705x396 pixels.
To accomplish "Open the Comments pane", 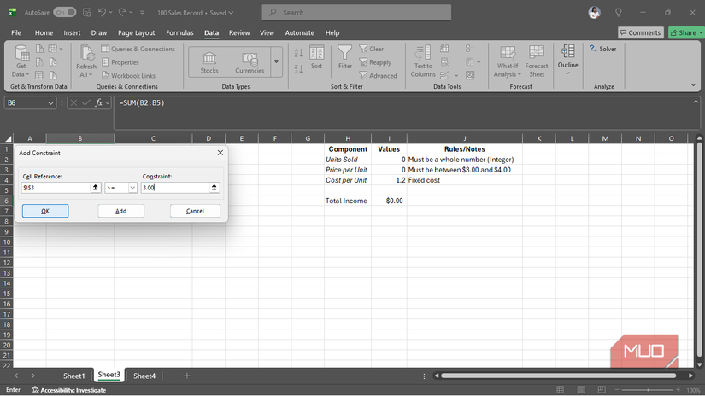I will 641,32.
